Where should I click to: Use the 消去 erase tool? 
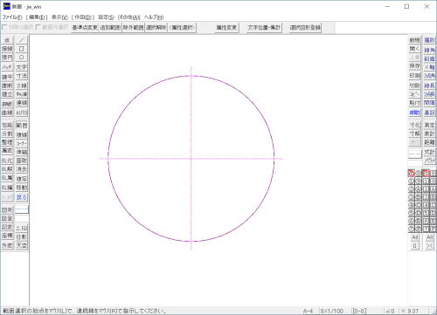click(22, 169)
